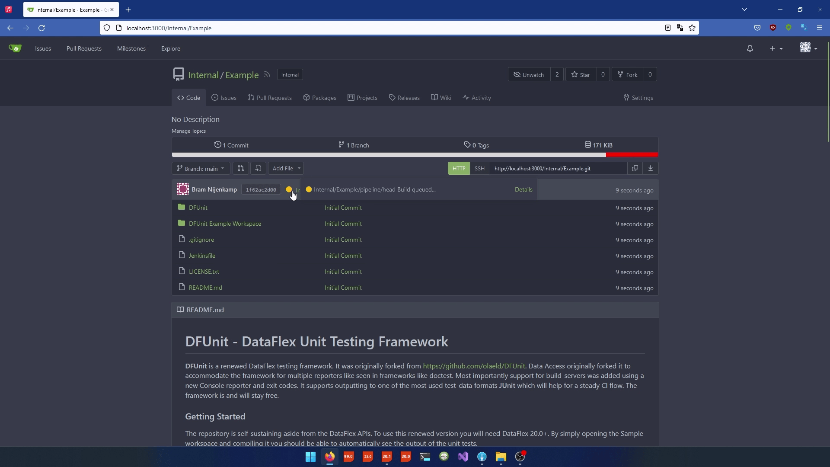Click the go-to-file icon beside compare

pyautogui.click(x=258, y=168)
